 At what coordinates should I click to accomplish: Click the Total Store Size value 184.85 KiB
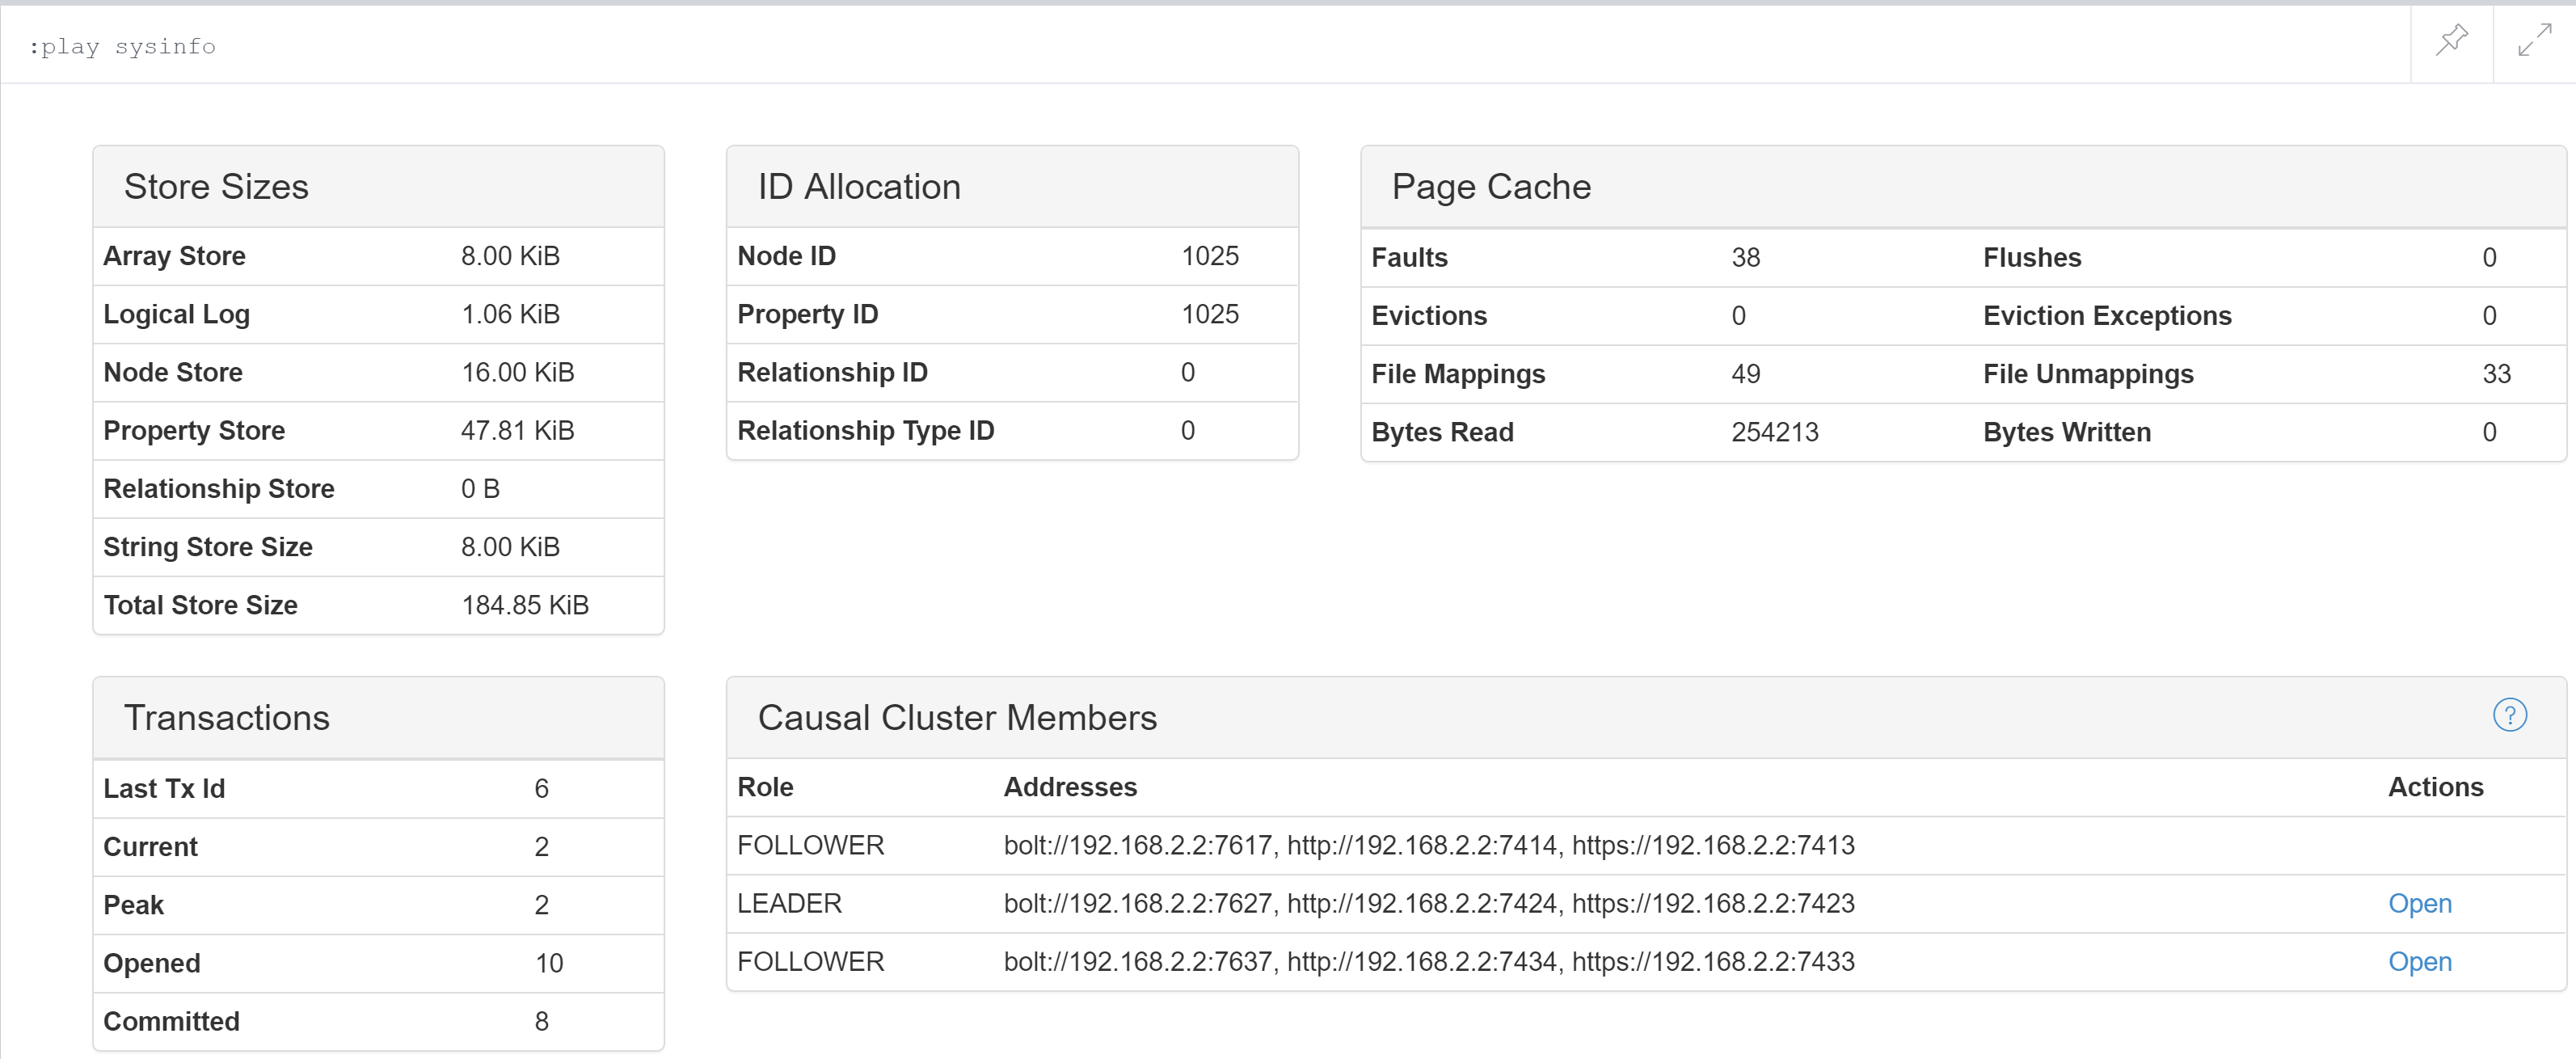click(525, 605)
